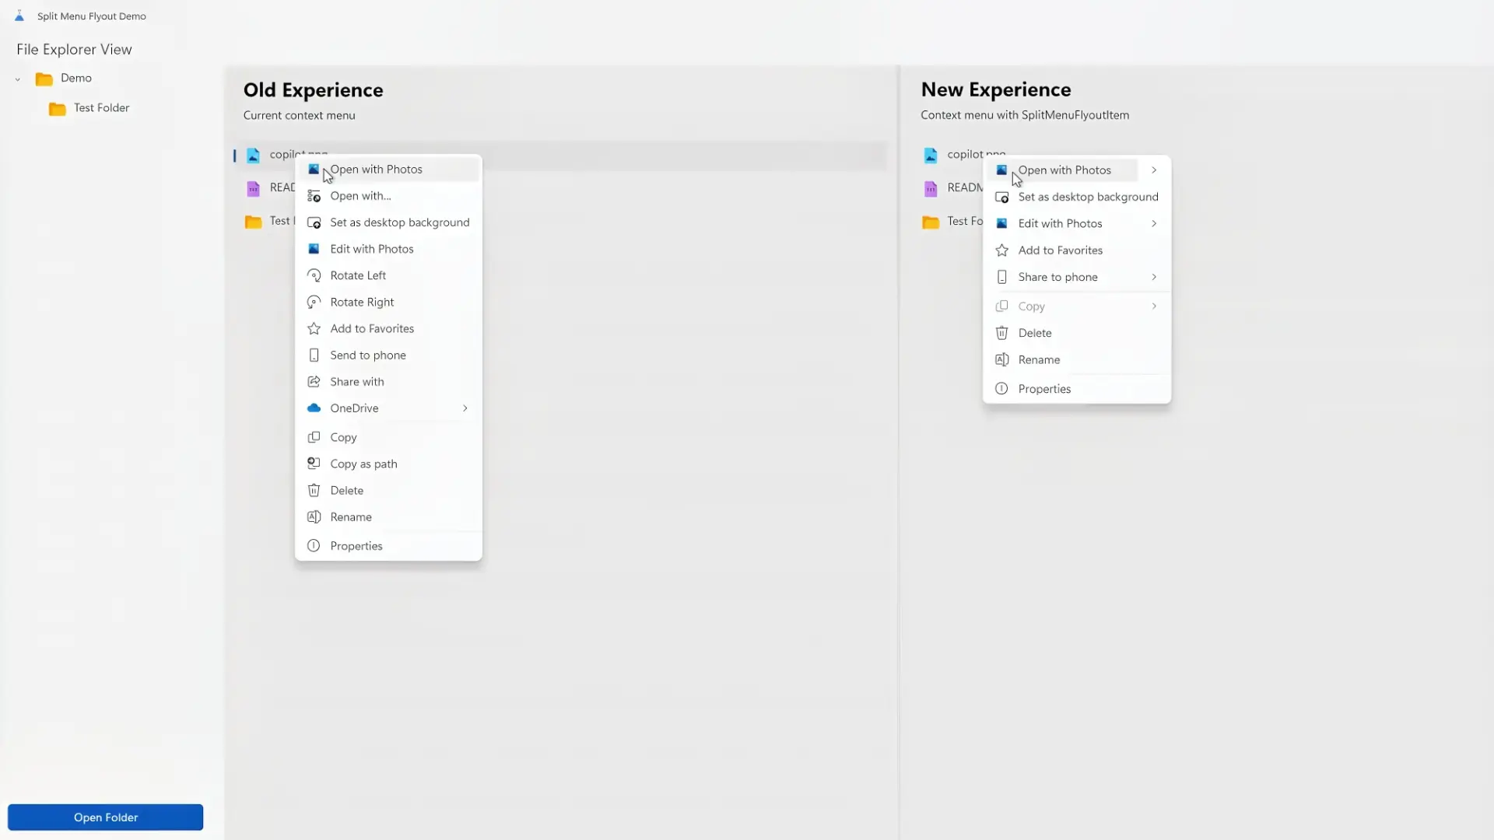Click the Rotate Right icon in old menu

314,302
